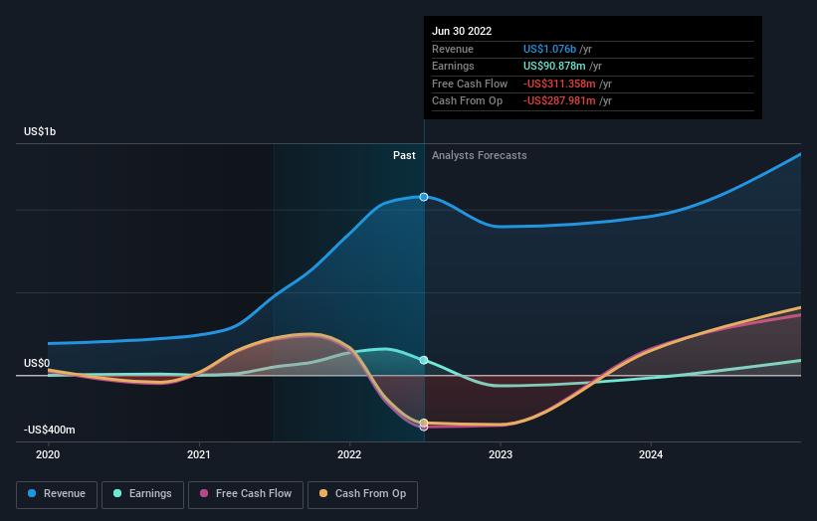Click the US$1.076b revenue value
This screenshot has width=817, height=521.
(x=549, y=49)
